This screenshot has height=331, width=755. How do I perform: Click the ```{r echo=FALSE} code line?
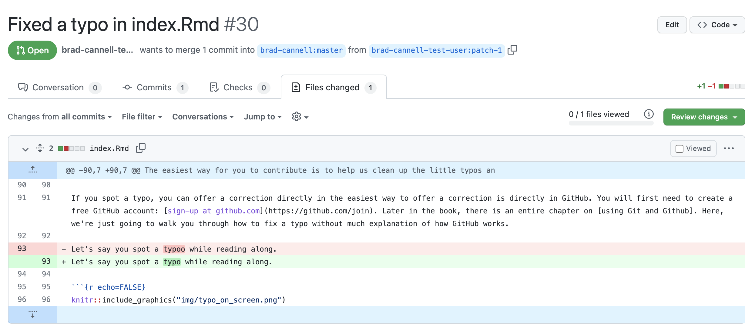pos(109,287)
